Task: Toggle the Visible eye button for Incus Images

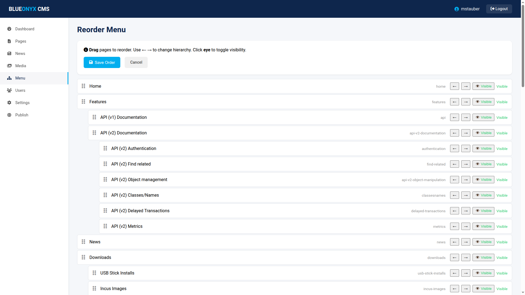Action: (x=483, y=289)
